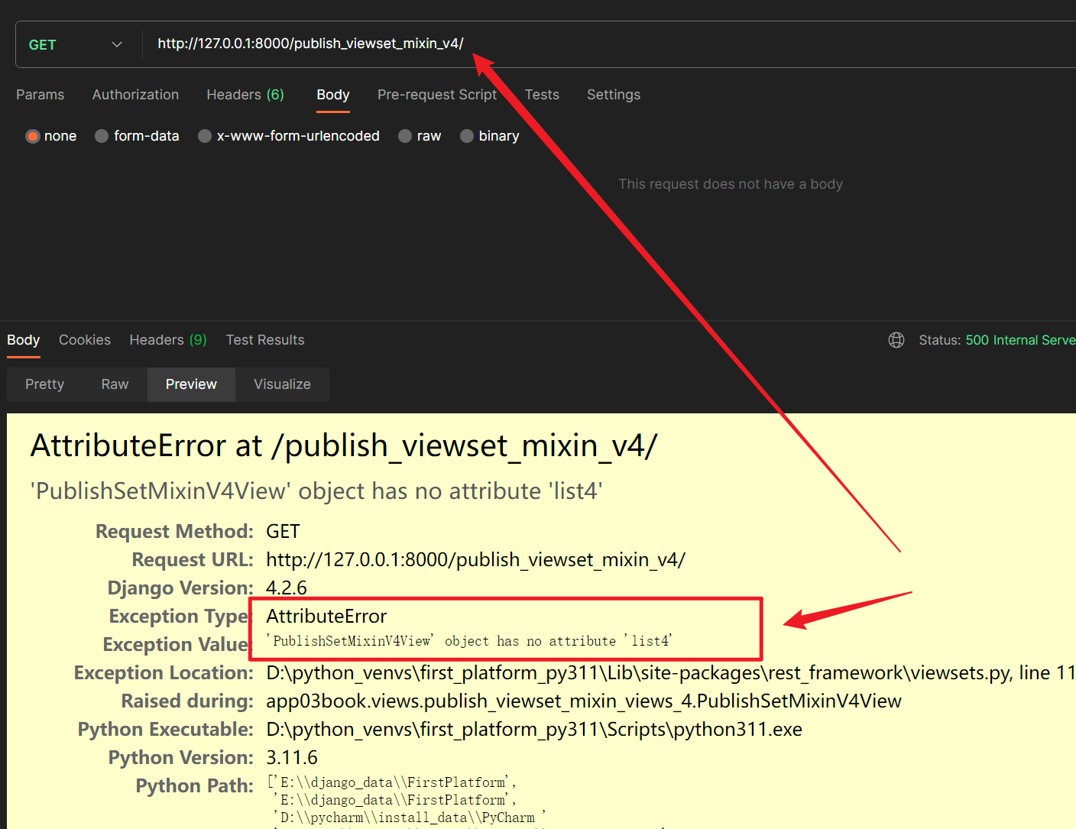The height and width of the screenshot is (829, 1076).
Task: Switch to the response Cookies tab
Action: (84, 339)
